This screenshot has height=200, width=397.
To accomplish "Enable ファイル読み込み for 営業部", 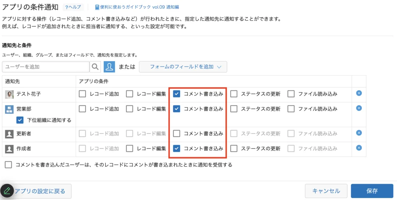I will click(291, 109).
